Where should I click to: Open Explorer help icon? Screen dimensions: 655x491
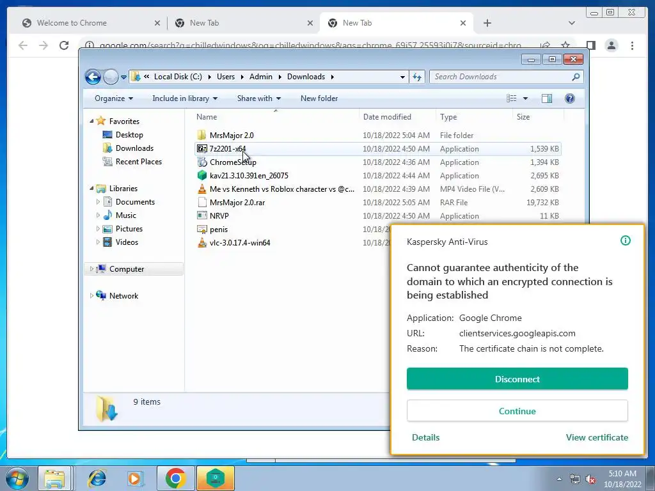[x=570, y=98]
